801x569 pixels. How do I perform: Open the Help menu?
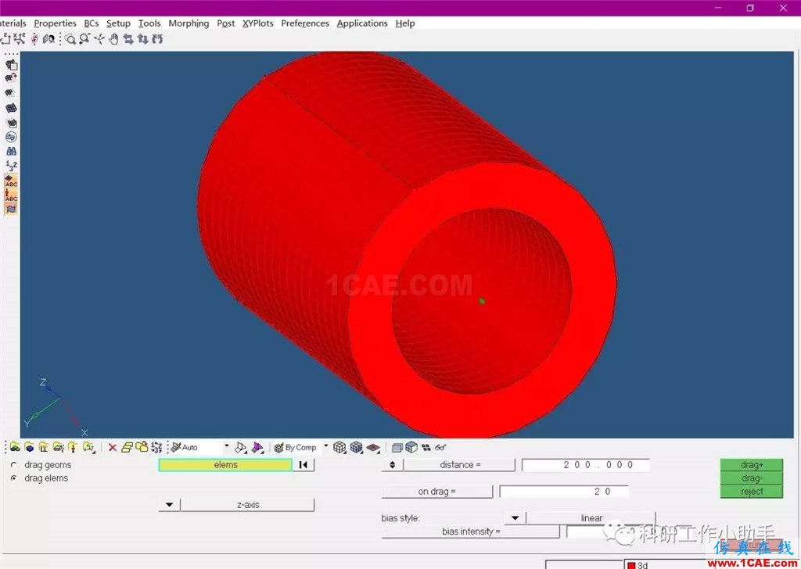click(405, 23)
